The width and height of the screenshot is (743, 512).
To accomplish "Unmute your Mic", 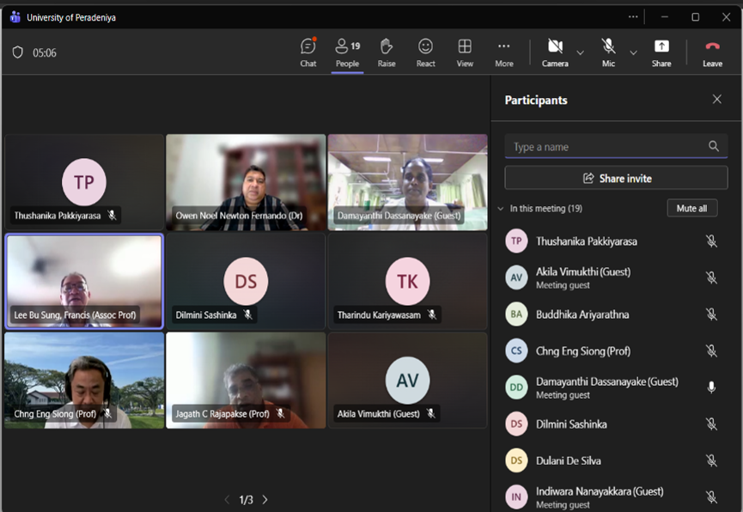I will (608, 52).
